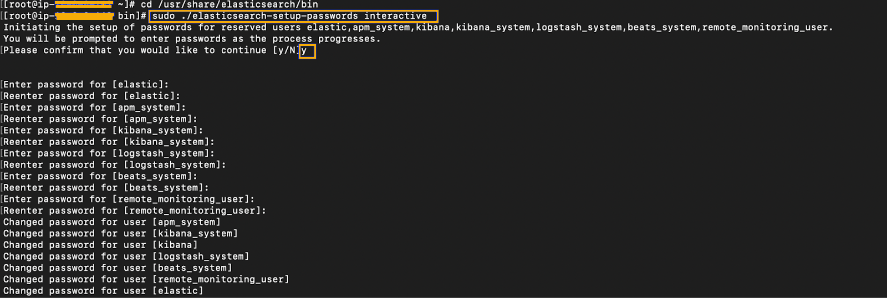Image resolution: width=887 pixels, height=298 pixels.
Task: Click the 'Enter password for [elastic]' prompt
Action: [x=86, y=85]
